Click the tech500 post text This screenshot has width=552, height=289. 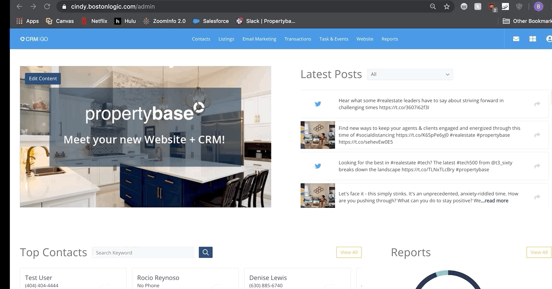(425, 166)
